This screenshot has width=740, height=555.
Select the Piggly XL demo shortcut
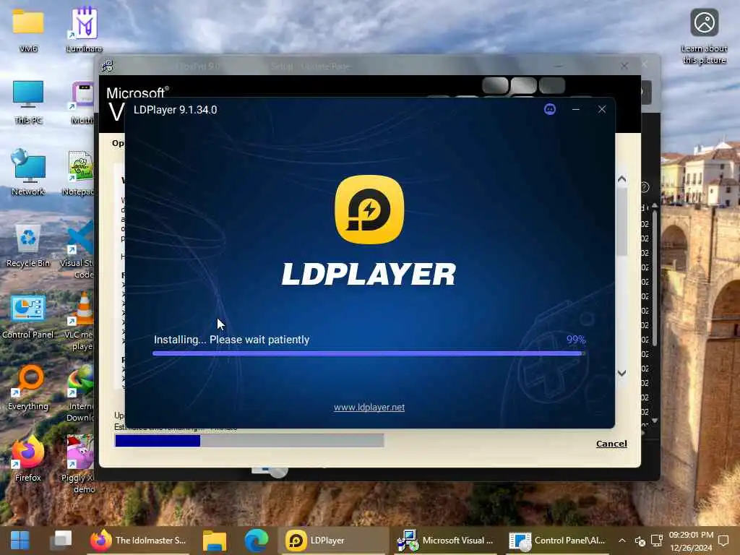tap(78, 465)
